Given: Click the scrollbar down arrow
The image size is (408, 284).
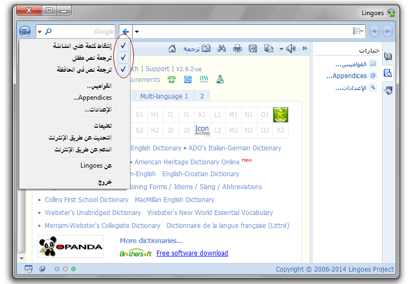Looking at the screenshot, I should pyautogui.click(x=22, y=259).
